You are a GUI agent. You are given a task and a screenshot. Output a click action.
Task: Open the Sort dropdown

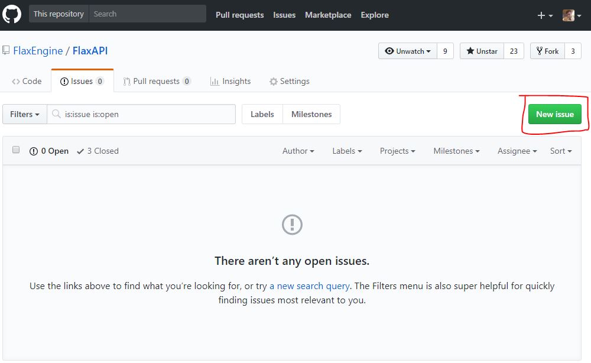pos(561,151)
